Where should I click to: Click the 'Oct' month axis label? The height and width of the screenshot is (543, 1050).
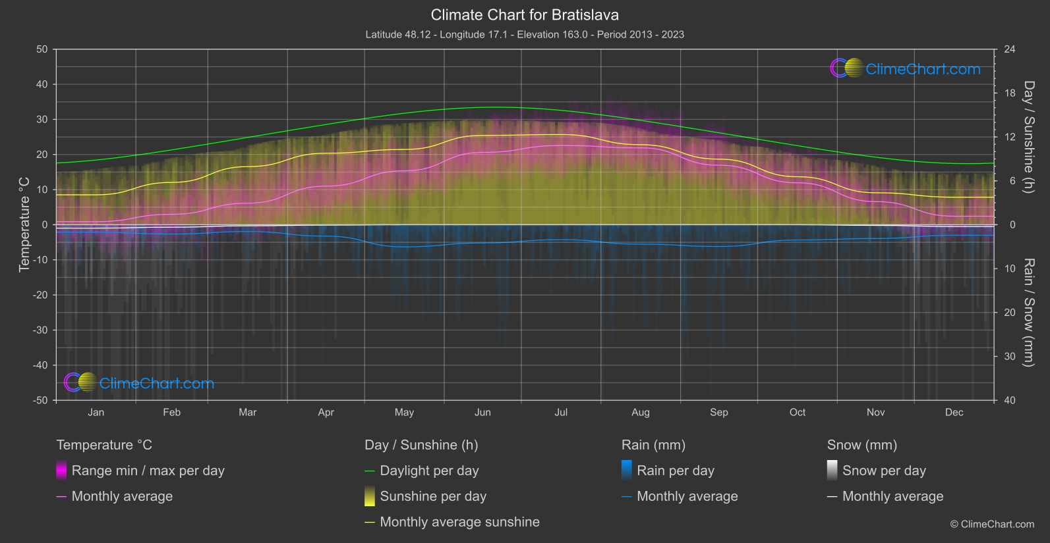coord(798,412)
